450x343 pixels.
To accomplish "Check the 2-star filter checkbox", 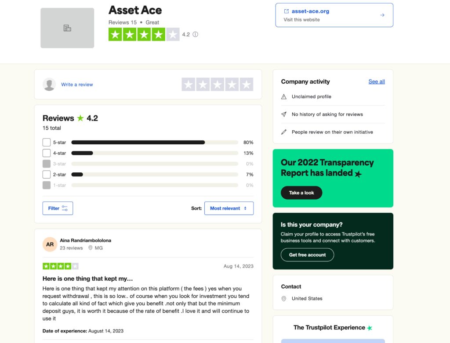I will tap(47, 175).
